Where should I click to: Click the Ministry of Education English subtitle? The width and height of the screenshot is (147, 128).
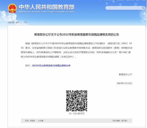[x=47, y=12]
